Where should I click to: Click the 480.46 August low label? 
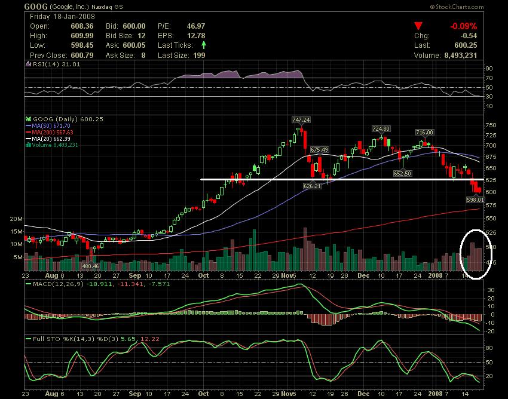(91, 266)
